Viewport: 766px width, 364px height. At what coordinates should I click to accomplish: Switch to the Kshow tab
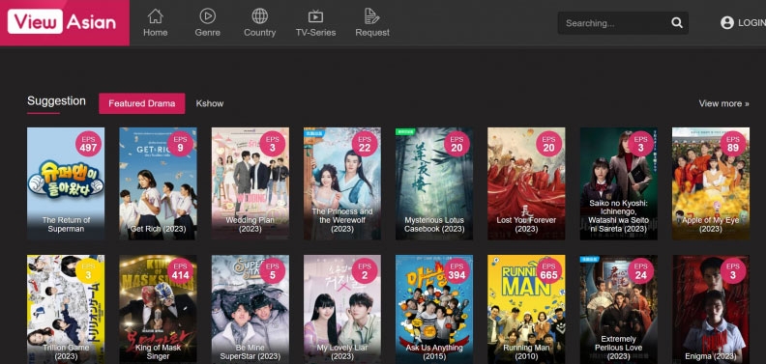coord(210,103)
